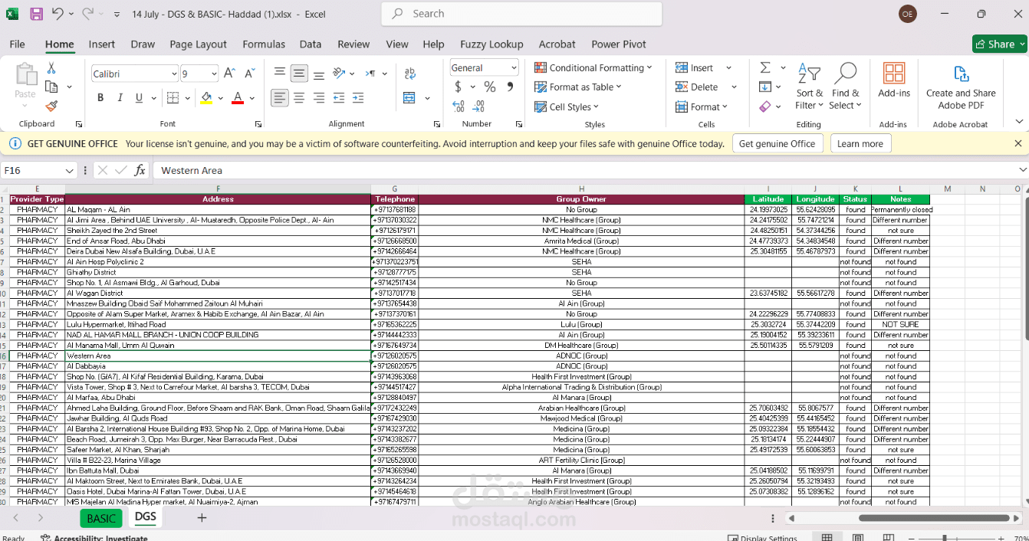Expand Conditional Formatting menu
This screenshot has height=541, width=1029.
click(x=593, y=67)
